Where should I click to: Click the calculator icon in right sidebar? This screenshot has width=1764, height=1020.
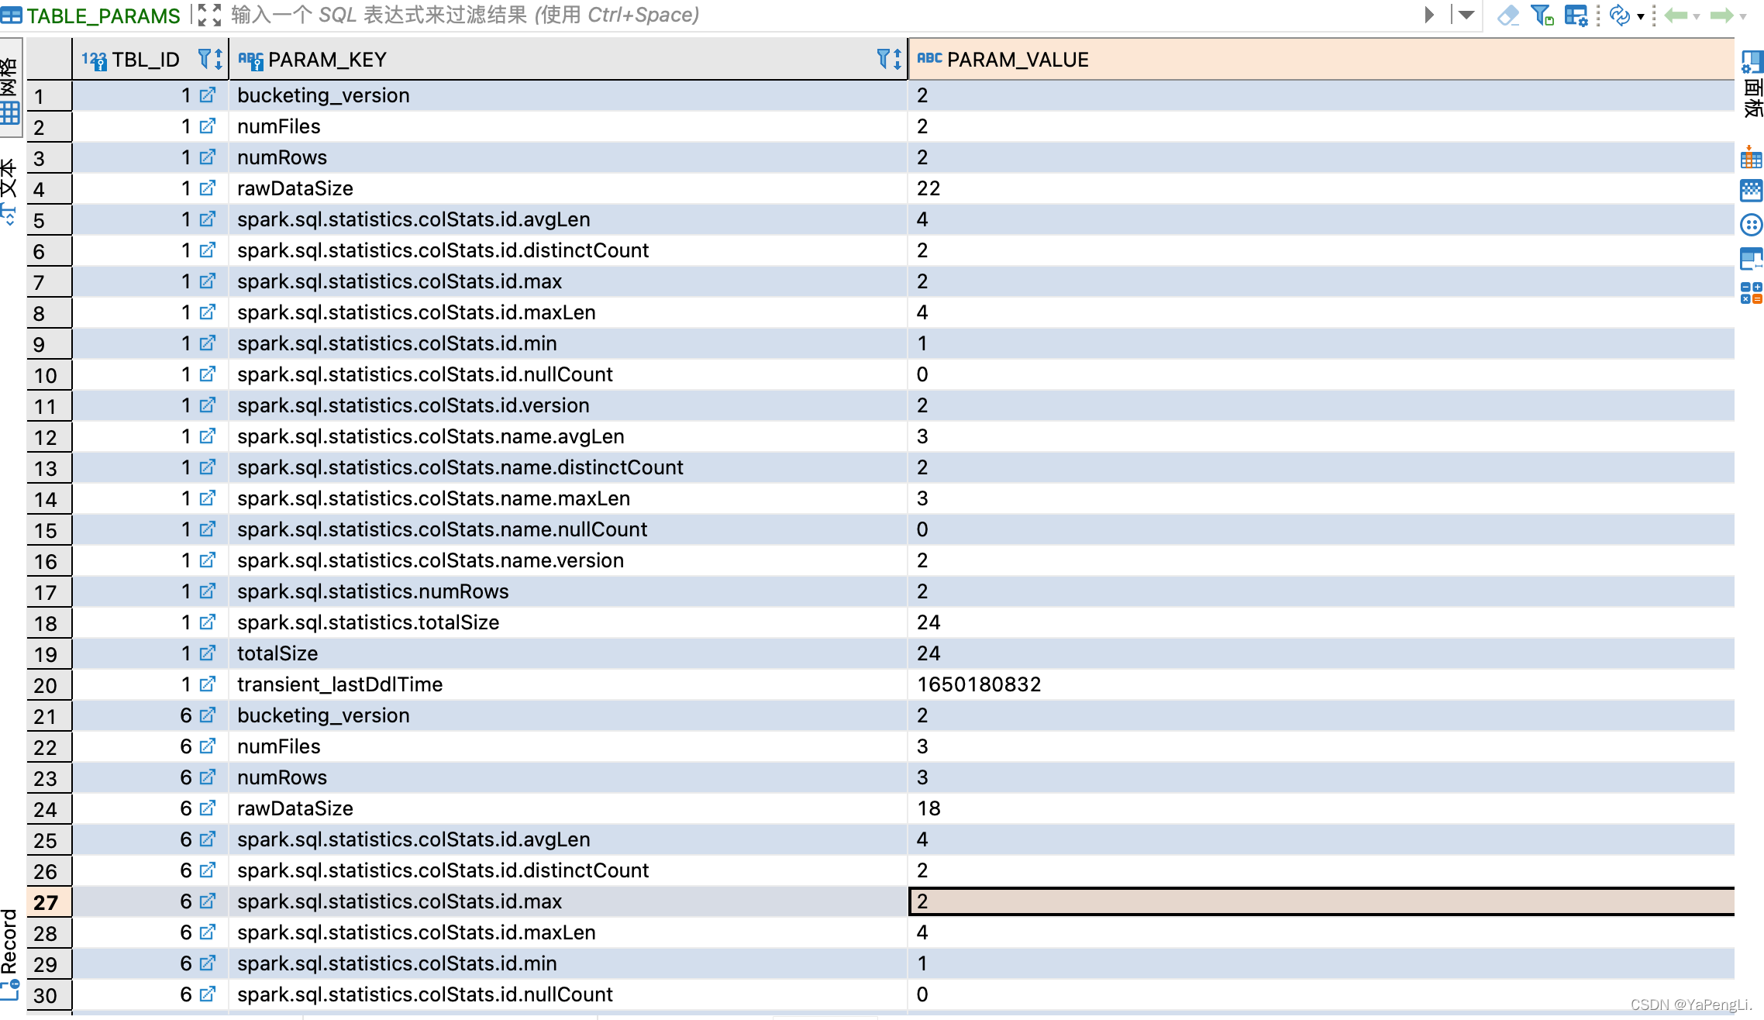coord(1751,292)
